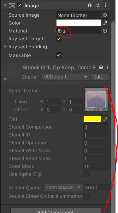
Task: Enable Use Alpha Clip checkbox
Action: coord(86,174)
